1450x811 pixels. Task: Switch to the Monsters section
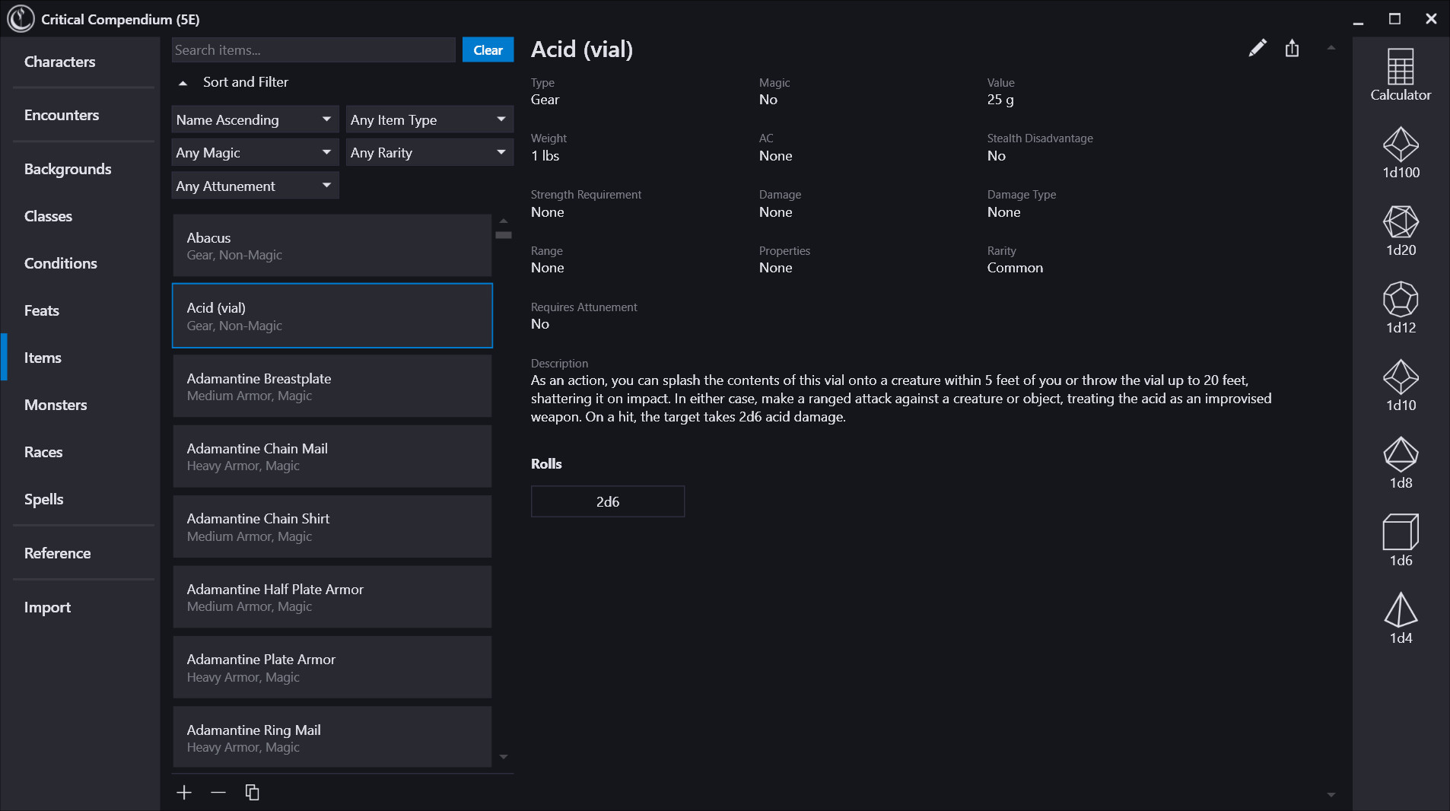56,405
